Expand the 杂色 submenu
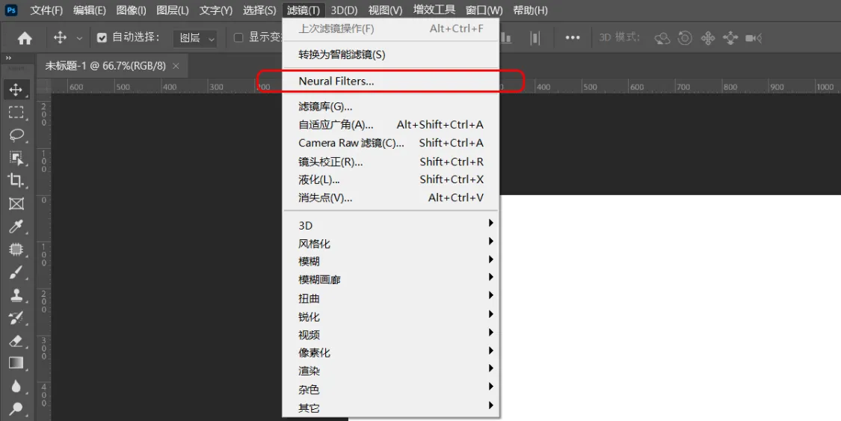This screenshot has height=421, width=841. click(x=391, y=390)
